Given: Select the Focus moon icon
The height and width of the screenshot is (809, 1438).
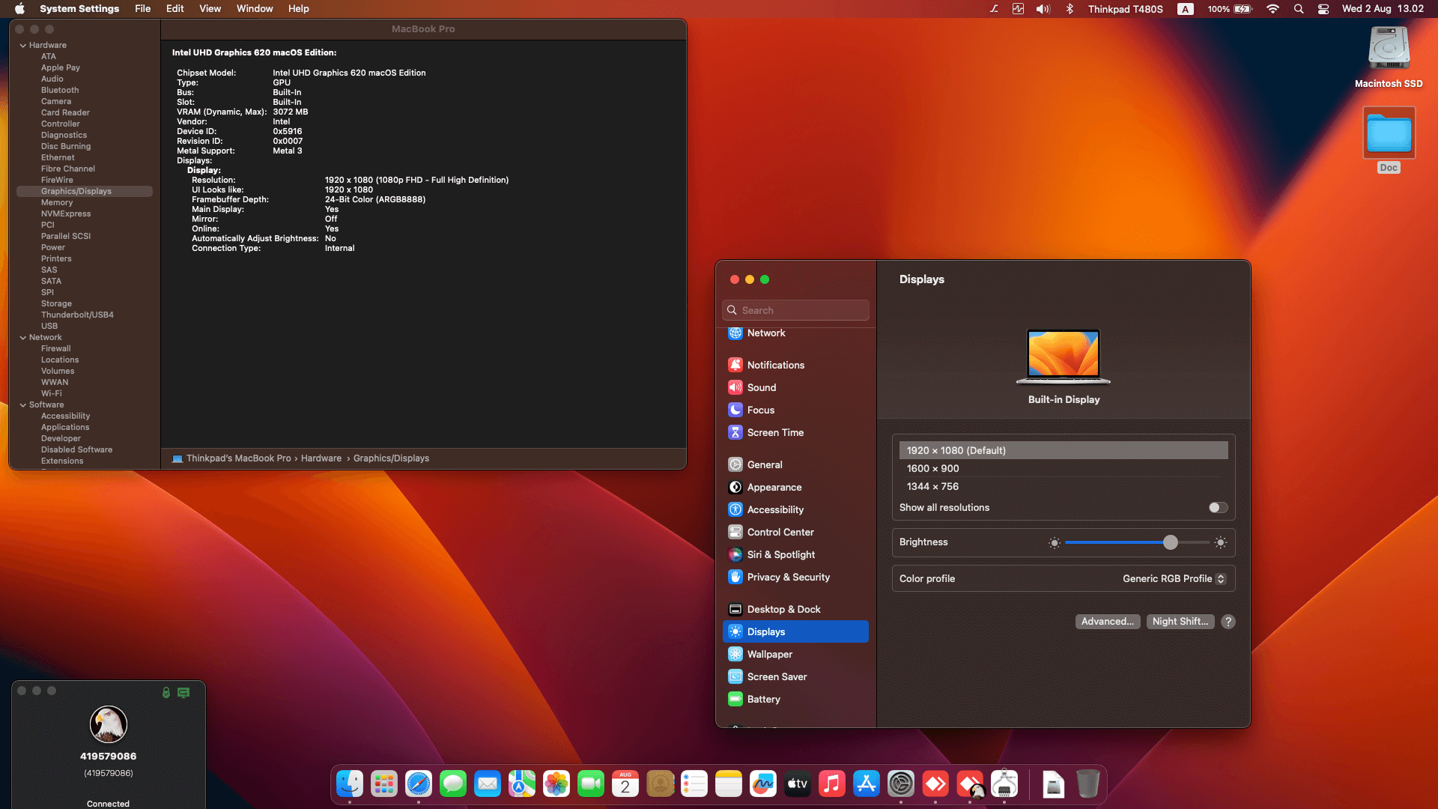Looking at the screenshot, I should [x=735, y=410].
